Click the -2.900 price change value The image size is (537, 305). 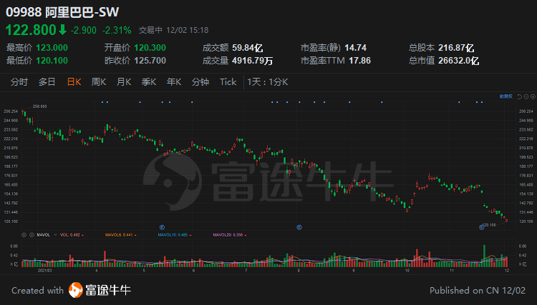point(84,31)
